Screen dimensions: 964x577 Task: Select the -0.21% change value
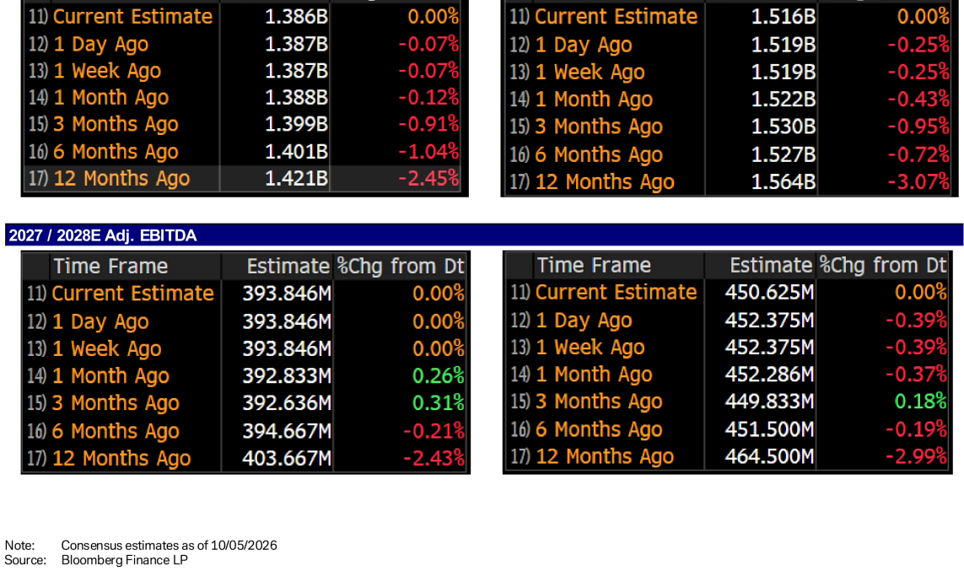[x=434, y=430]
